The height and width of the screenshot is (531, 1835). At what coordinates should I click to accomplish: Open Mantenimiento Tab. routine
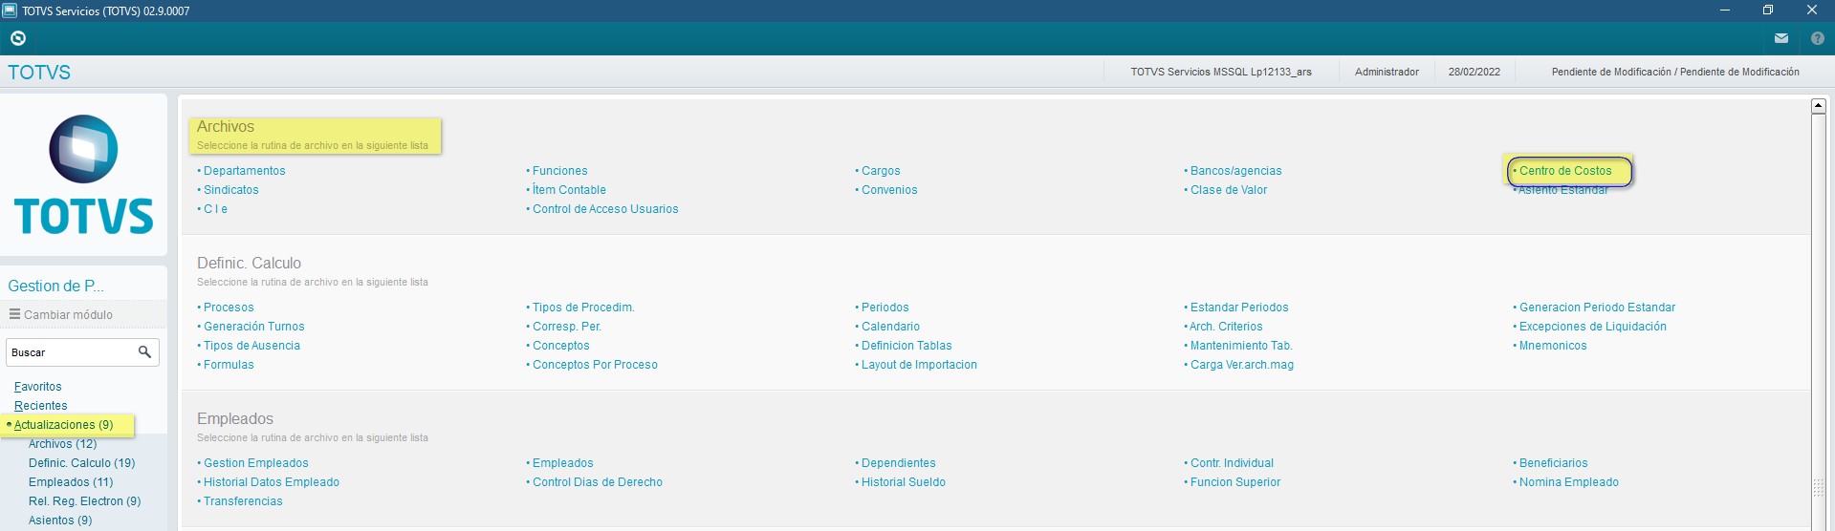click(1241, 346)
